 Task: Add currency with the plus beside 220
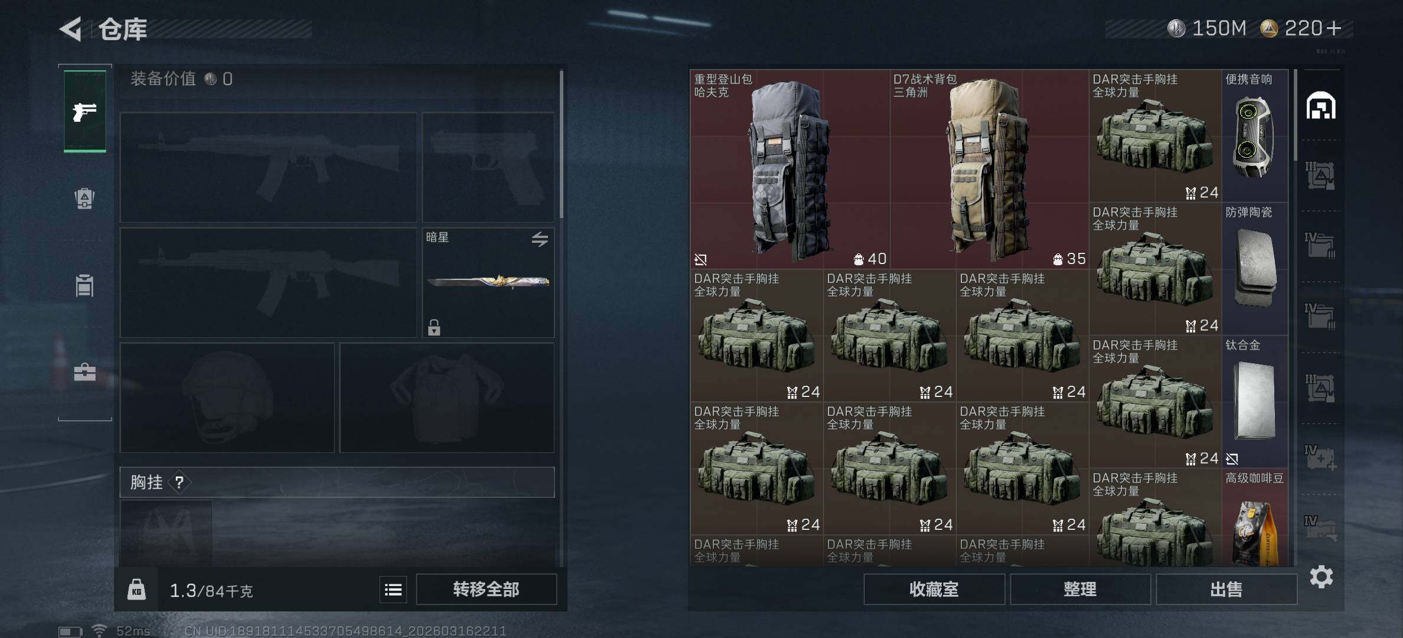click(x=1334, y=28)
